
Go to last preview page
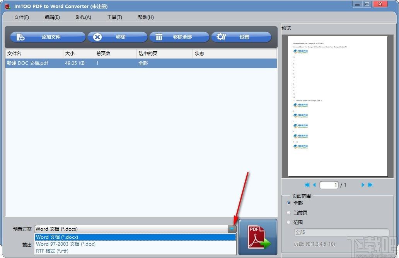370,185
